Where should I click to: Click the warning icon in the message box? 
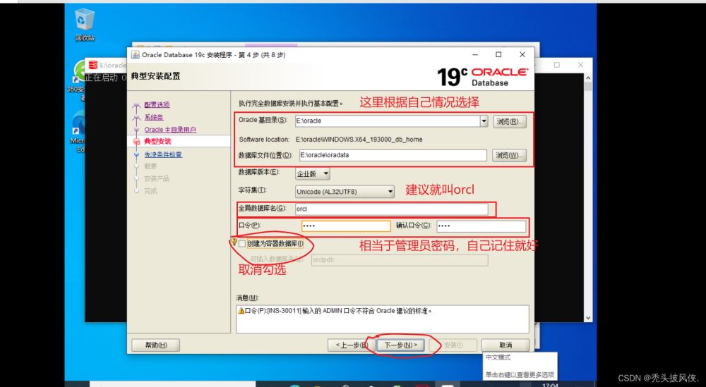241,311
